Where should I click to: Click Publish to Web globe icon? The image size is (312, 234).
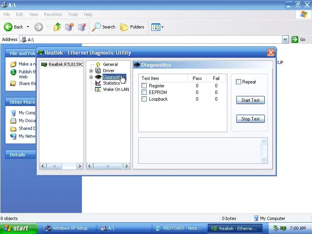[x=13, y=72]
